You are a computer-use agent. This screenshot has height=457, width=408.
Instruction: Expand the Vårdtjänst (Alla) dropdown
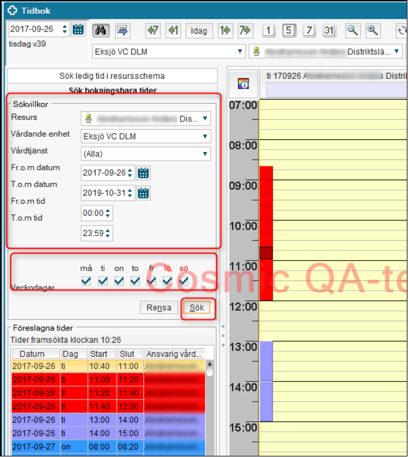[x=204, y=154]
